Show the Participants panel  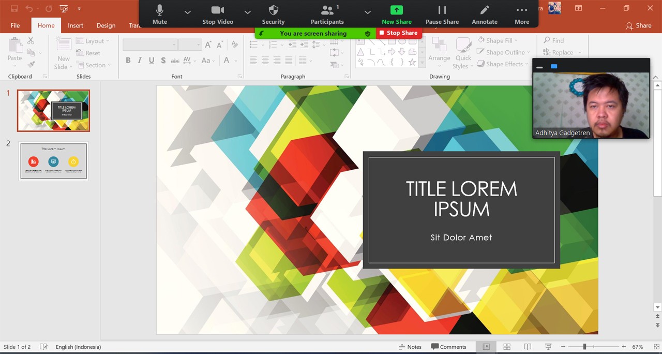tap(327, 14)
